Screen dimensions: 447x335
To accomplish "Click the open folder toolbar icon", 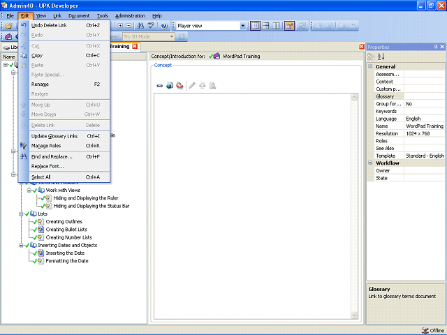I will (8, 26).
